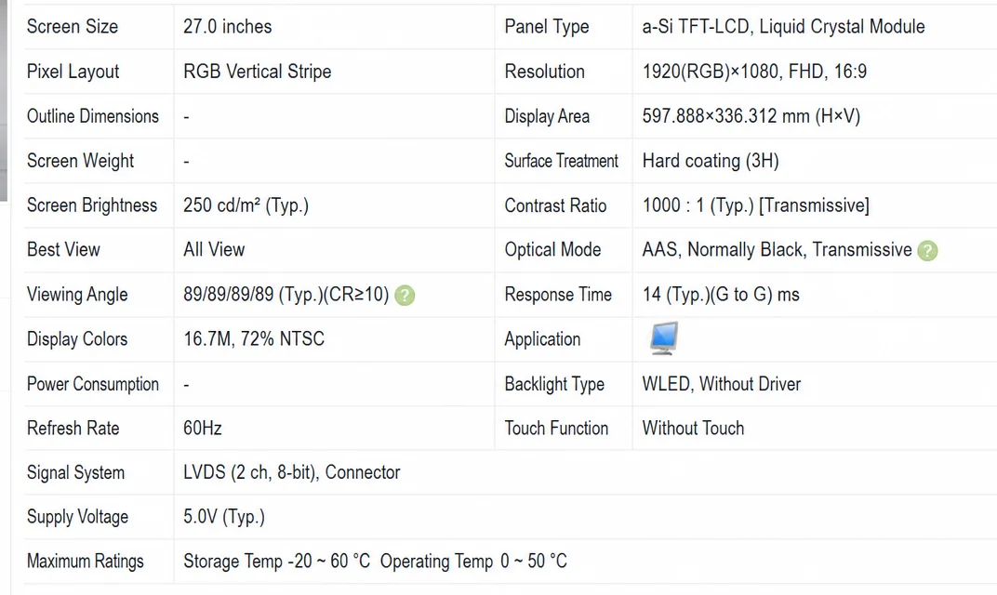997x595 pixels.
Task: Click the LVDS signal system value
Action: (x=292, y=472)
